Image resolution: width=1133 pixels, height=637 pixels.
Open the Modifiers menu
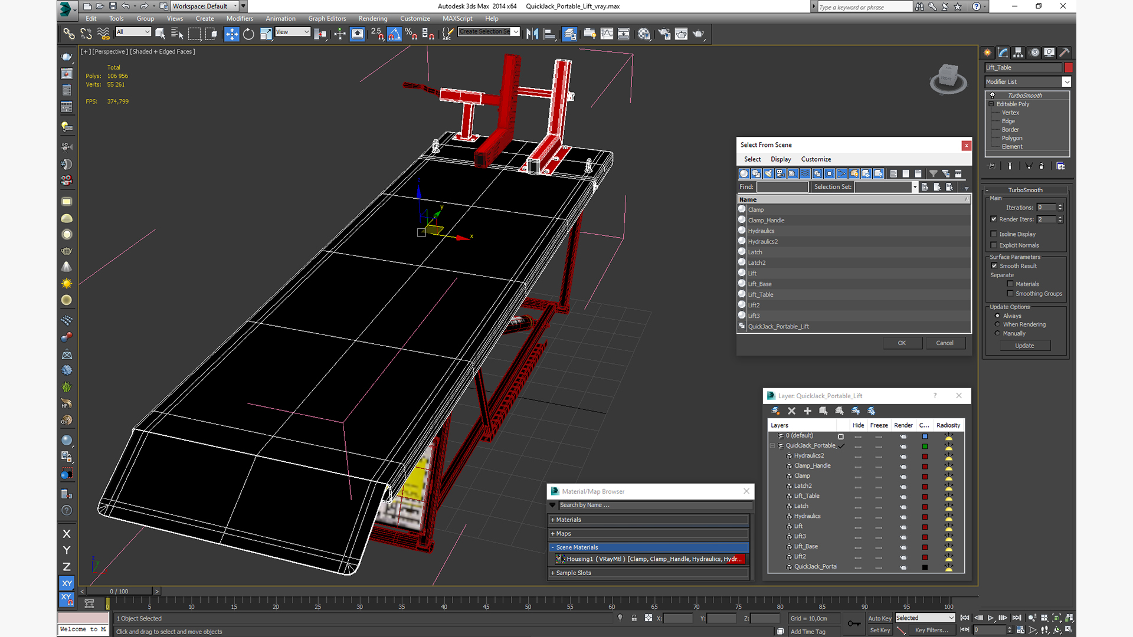tap(240, 19)
